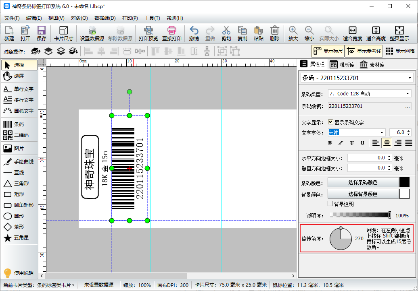Click 适合高度 fit height icon
The height and width of the screenshot is (291, 418).
(x=376, y=33)
